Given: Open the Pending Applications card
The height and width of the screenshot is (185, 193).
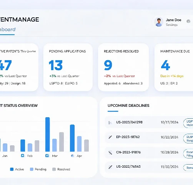Looking at the screenshot, I should pyautogui.click(x=68, y=67).
